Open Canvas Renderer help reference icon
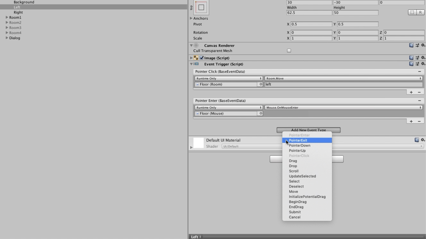 [411, 45]
